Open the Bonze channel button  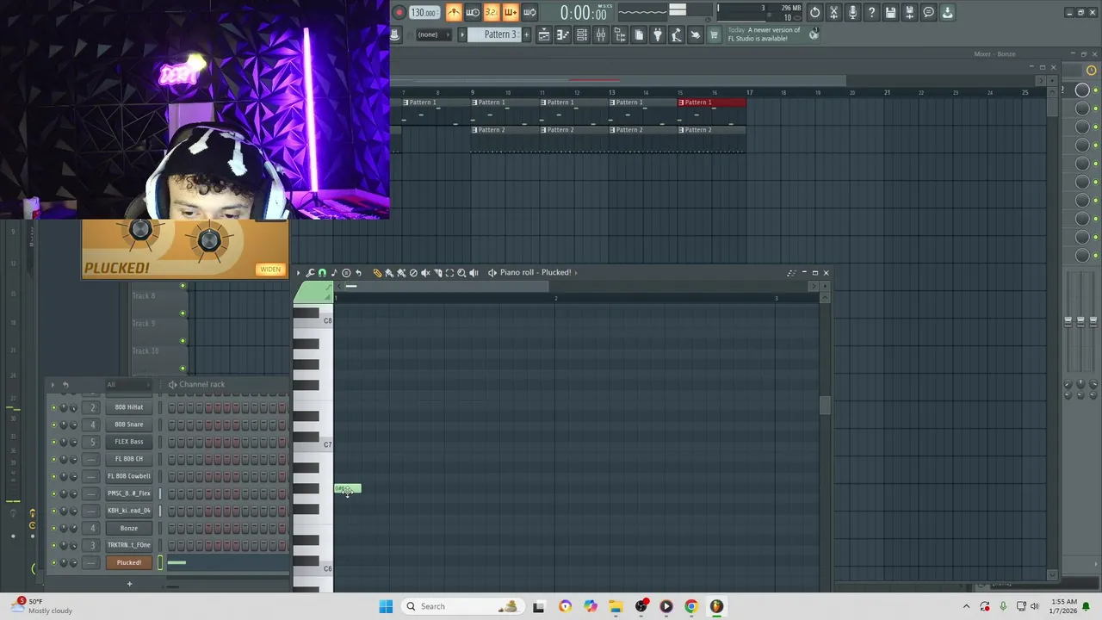click(x=129, y=528)
